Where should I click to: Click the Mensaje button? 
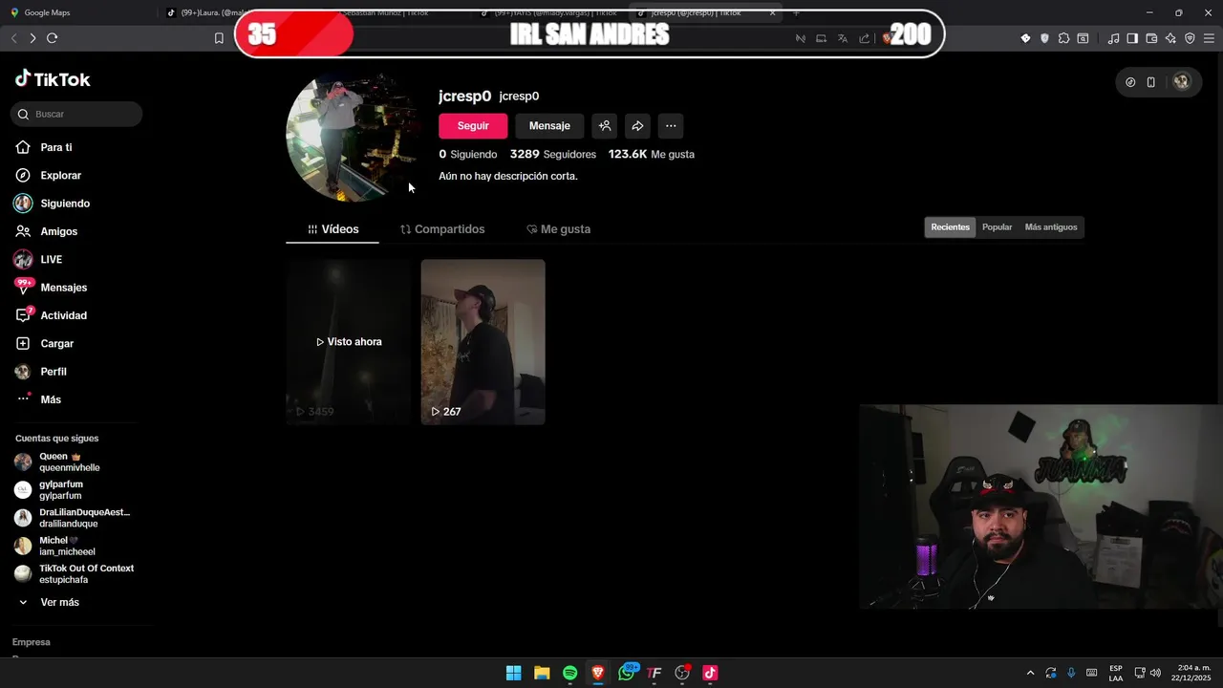coord(549,126)
